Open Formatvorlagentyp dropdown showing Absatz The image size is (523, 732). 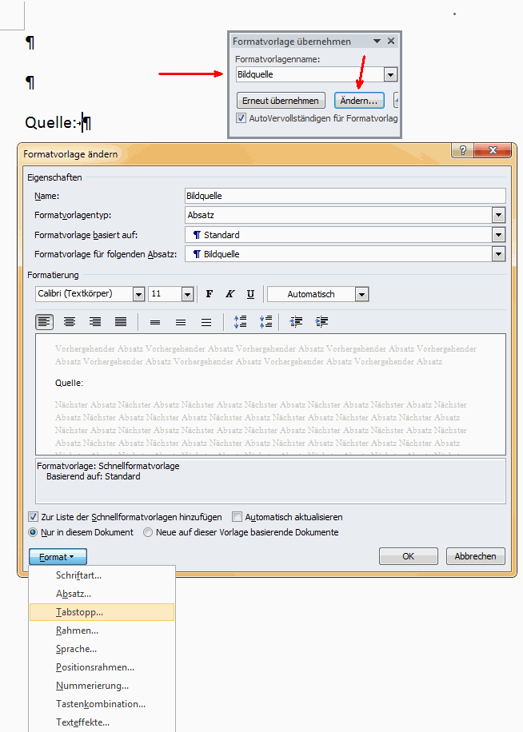(x=499, y=215)
